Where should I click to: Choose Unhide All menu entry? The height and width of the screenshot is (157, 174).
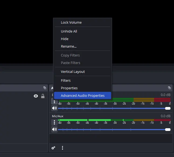tap(82, 31)
